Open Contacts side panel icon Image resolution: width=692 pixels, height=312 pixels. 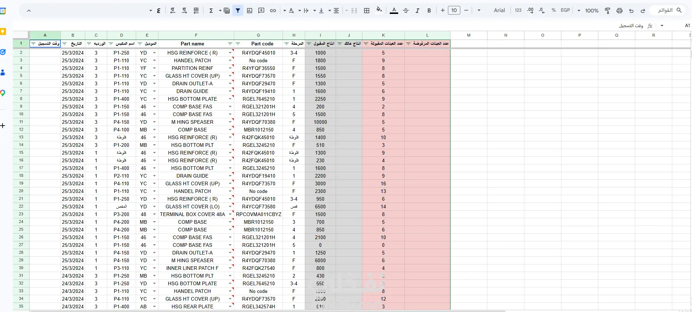3,73
